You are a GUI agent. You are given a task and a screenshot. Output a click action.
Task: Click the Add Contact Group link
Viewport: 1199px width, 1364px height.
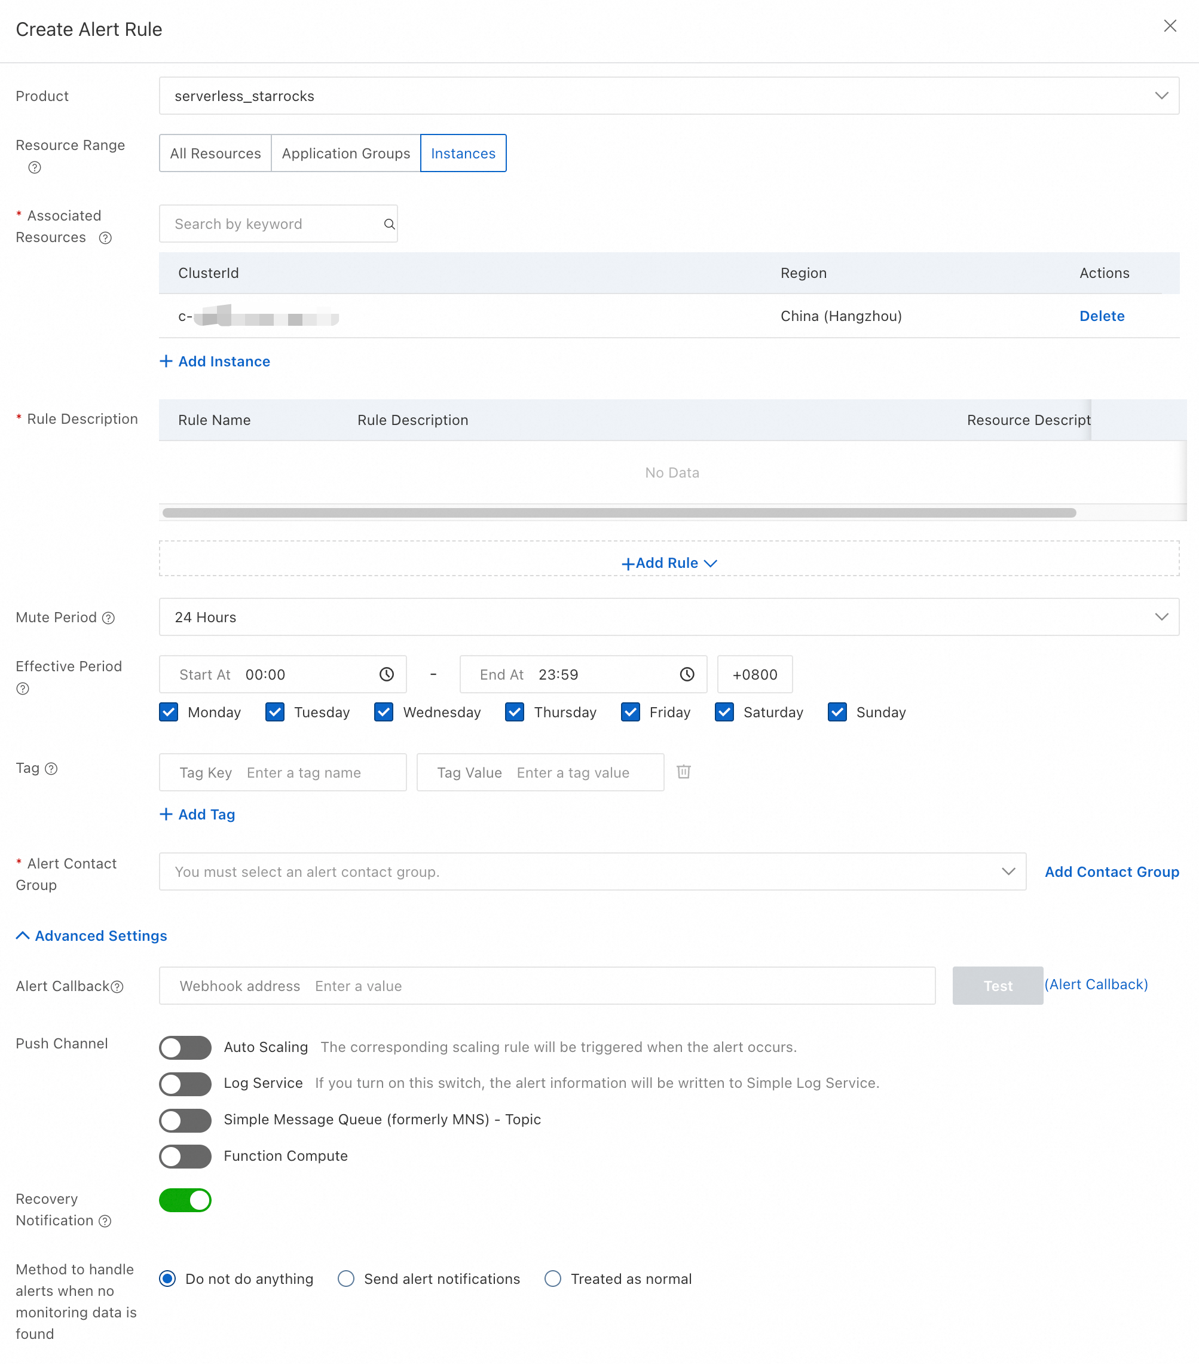click(1112, 872)
